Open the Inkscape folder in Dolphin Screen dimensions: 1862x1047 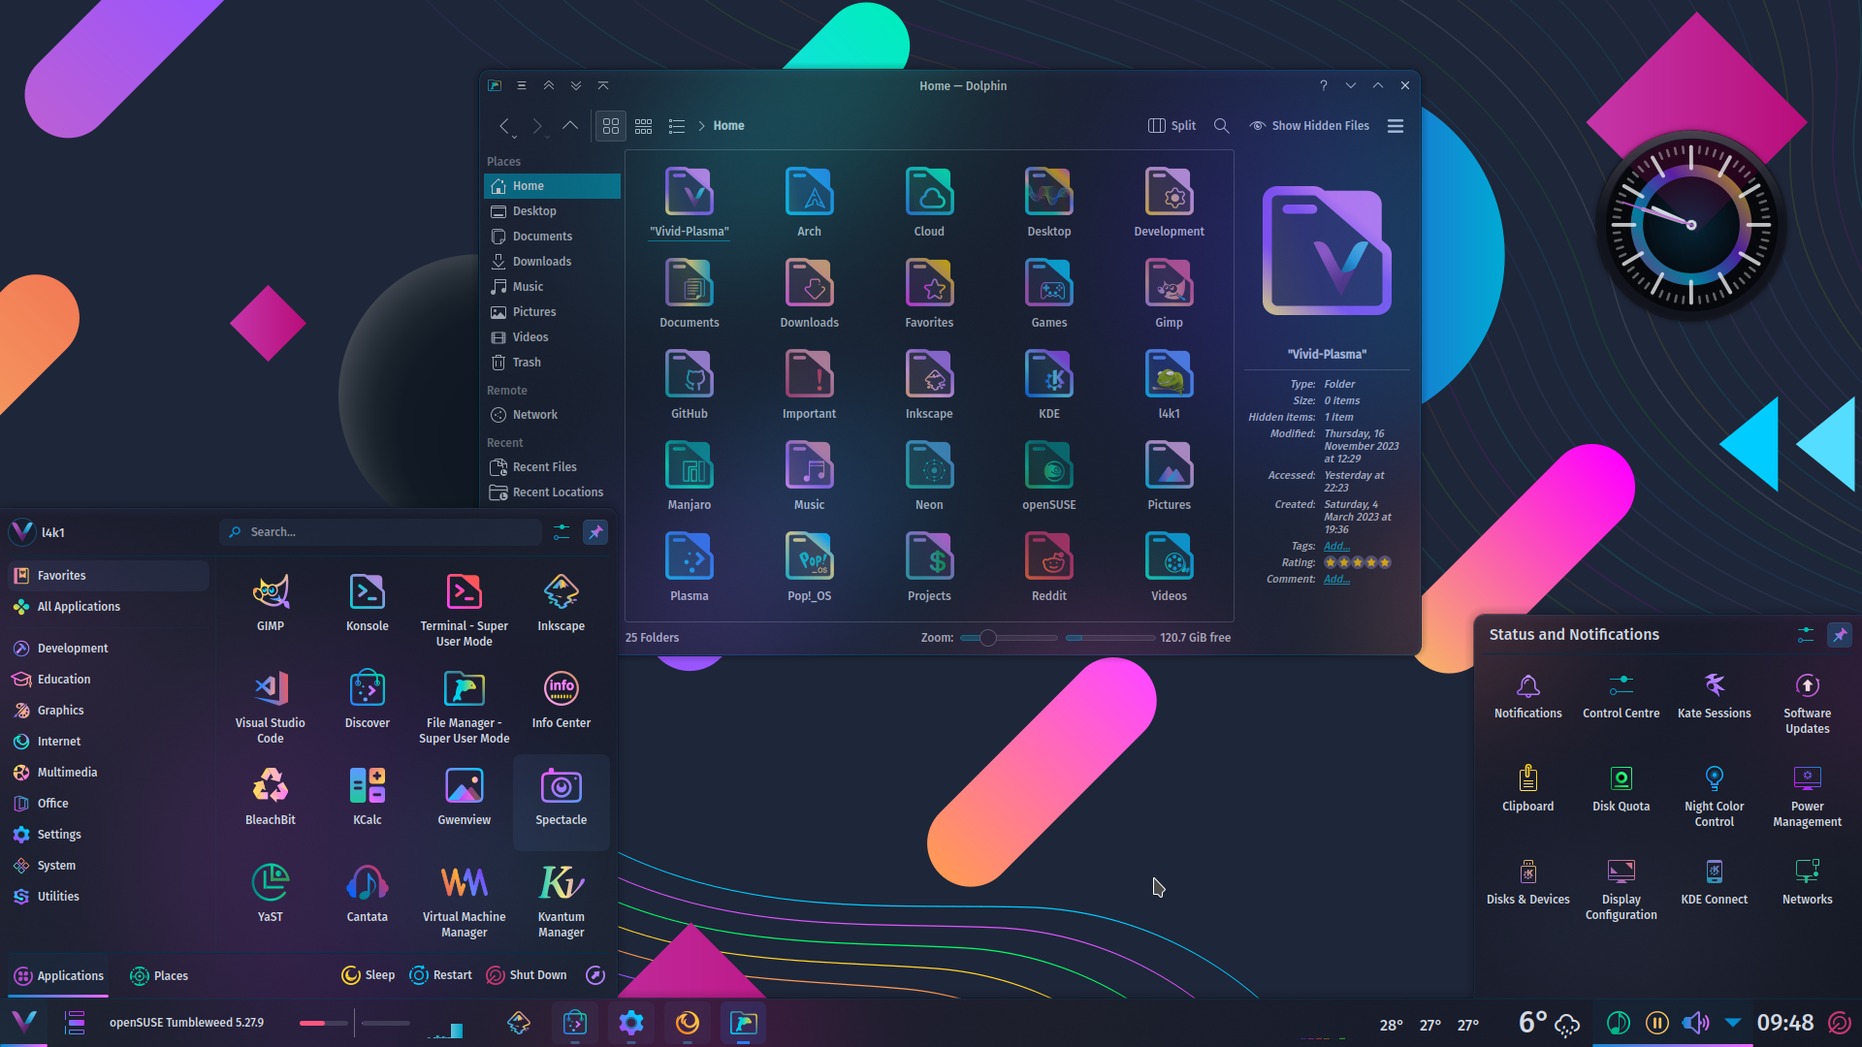(929, 385)
